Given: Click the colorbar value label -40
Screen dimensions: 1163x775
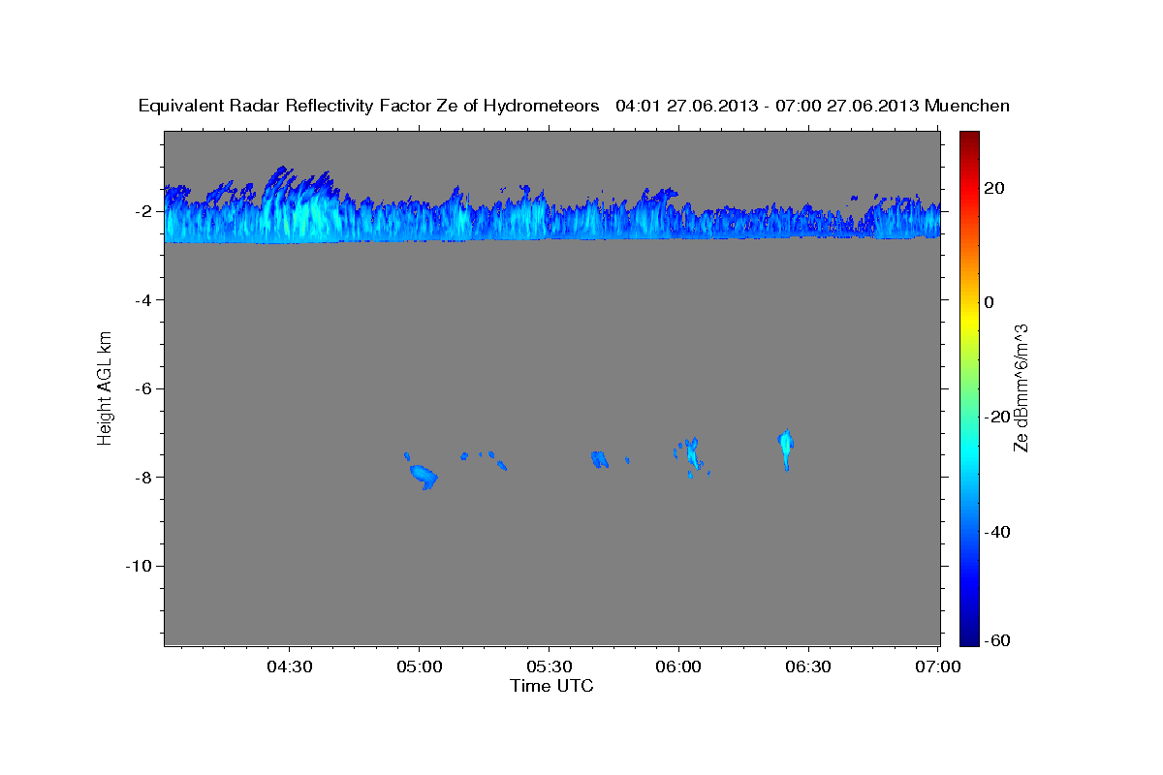Looking at the screenshot, I should 995,532.
